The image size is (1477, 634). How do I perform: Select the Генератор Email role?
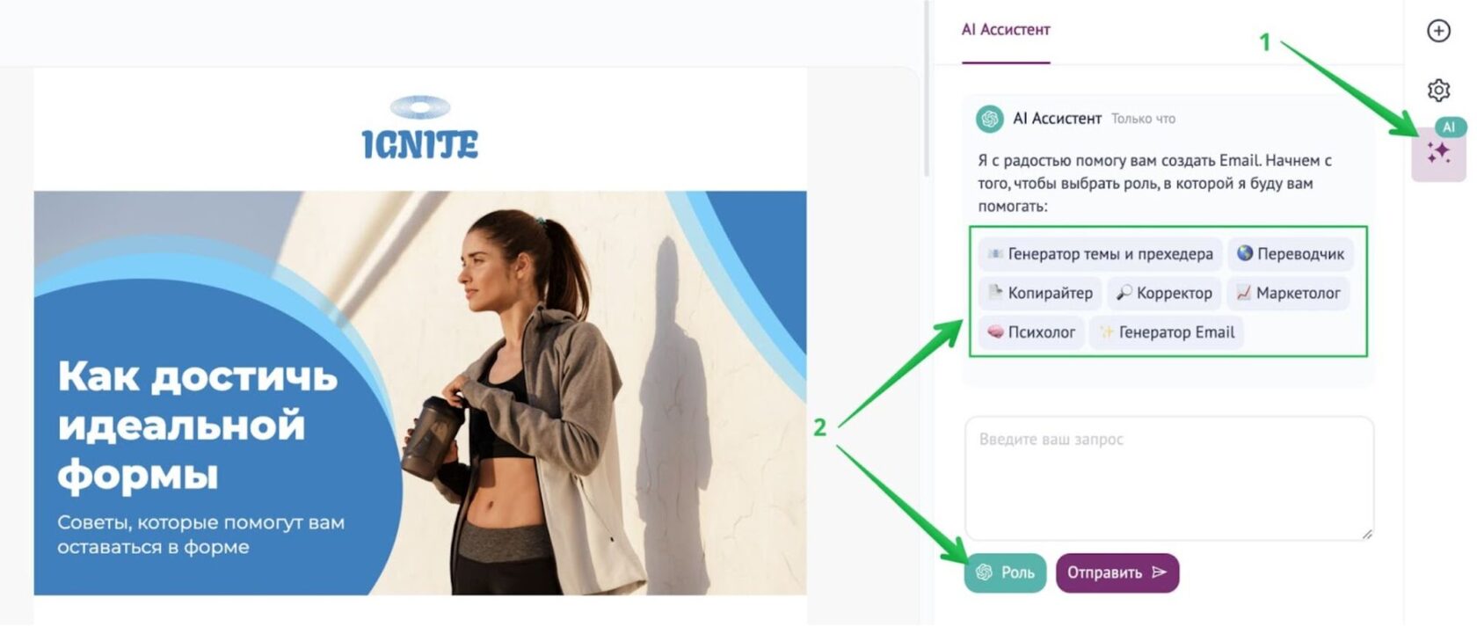[1167, 332]
